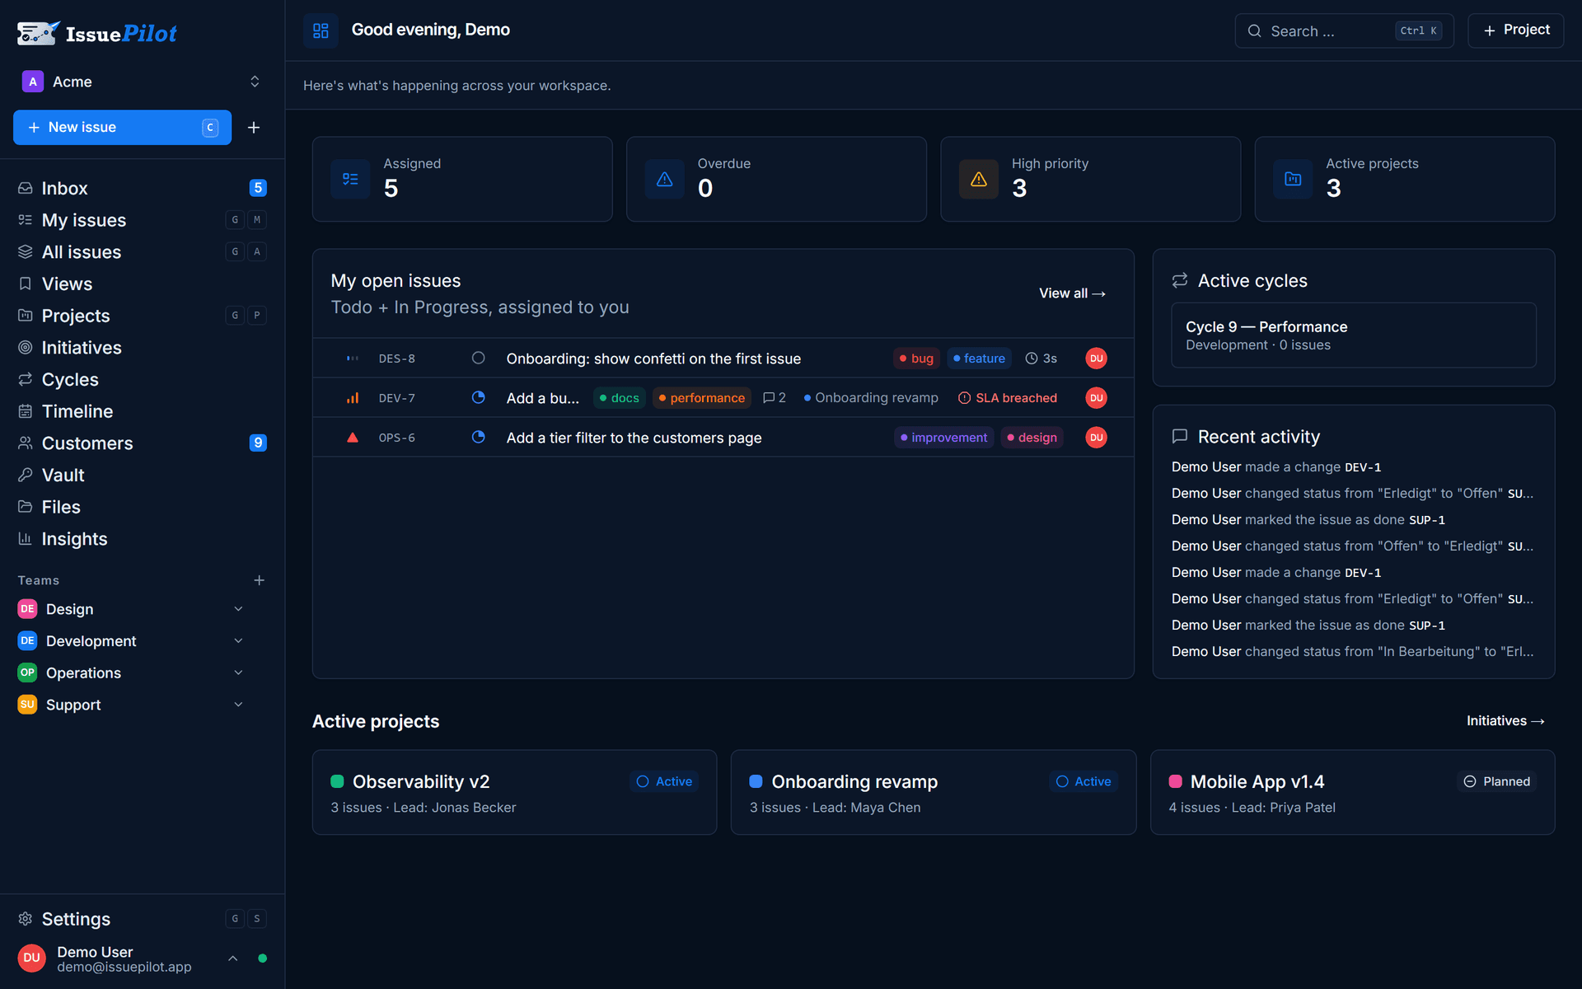Screen dimensions: 1582x989
Task: Click the High priority warning icon
Action: coord(979,179)
